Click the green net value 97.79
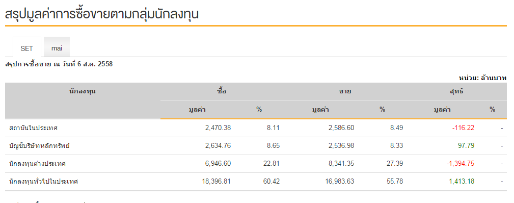This screenshot has height=203, width=514. pyautogui.click(x=467, y=146)
